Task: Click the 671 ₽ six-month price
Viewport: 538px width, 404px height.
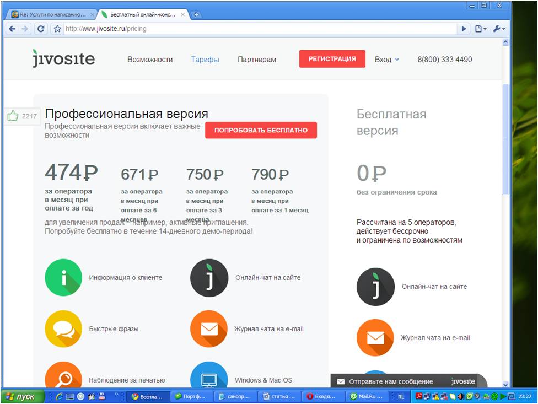Action: coord(139,175)
